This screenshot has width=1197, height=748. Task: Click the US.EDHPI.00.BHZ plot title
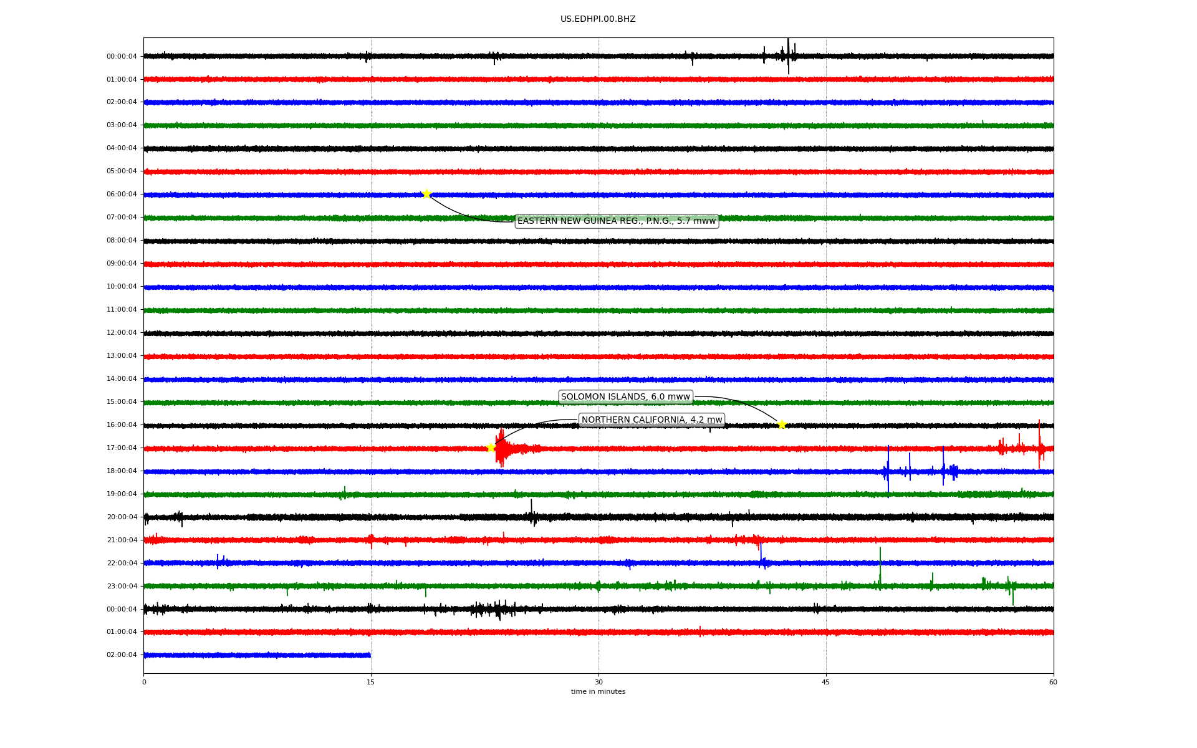598,19
